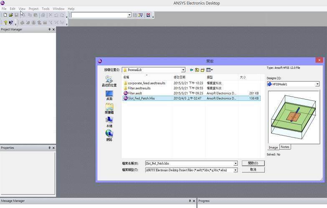Sort files by 類型 column header

(x=222, y=77)
